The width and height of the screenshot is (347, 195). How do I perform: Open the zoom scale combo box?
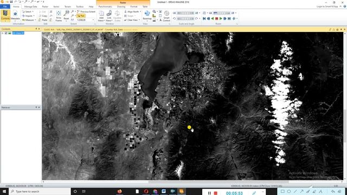click(x=86, y=20)
